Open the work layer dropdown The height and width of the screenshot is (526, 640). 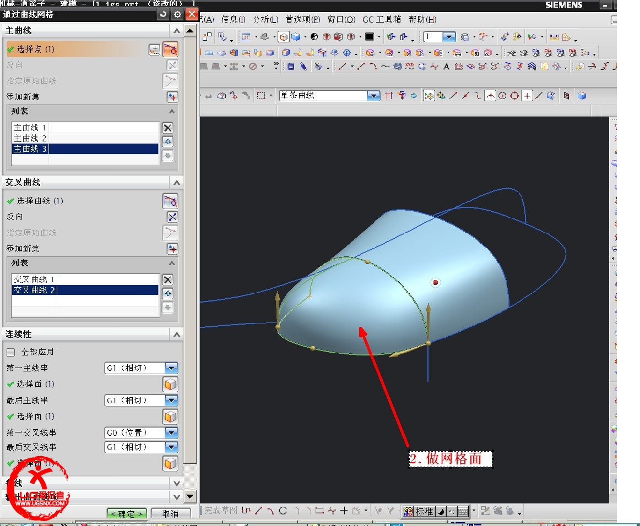449,37
